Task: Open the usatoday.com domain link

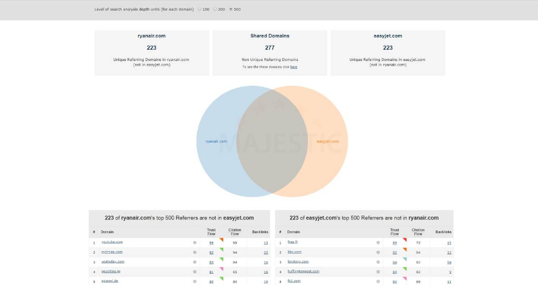Action: tap(113, 261)
